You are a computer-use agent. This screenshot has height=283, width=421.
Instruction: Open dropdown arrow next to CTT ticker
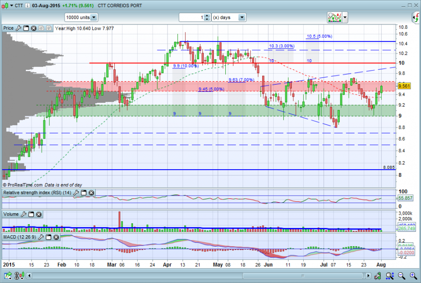11,5
